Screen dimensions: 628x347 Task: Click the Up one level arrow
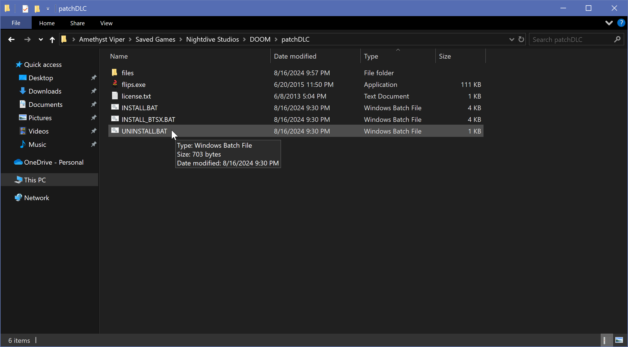click(52, 39)
